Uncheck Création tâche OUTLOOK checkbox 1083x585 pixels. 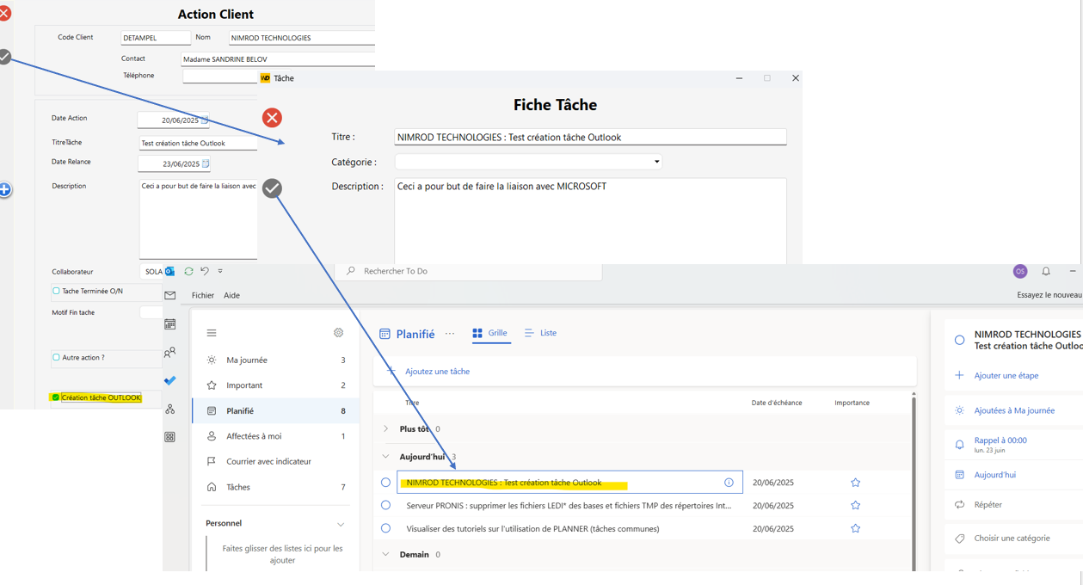coord(56,397)
